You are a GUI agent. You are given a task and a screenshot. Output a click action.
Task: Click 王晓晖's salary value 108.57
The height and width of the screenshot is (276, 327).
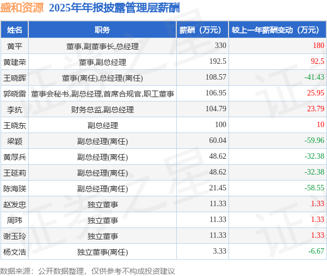pos(215,77)
